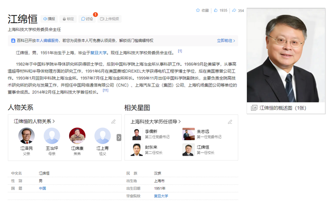Click the 播报 audio broadcast button
Image resolution: width=330 pixels, height=206 pixels.
49,19
